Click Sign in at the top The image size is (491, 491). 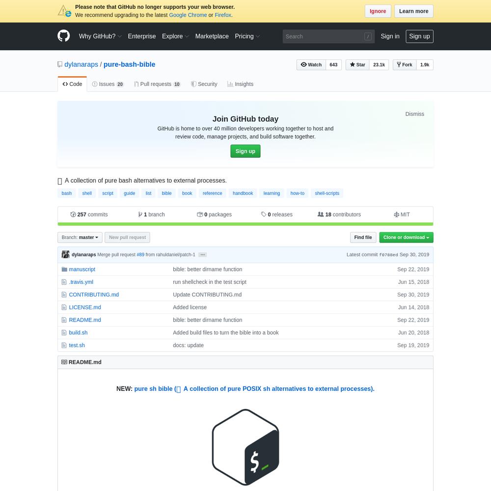coord(390,36)
